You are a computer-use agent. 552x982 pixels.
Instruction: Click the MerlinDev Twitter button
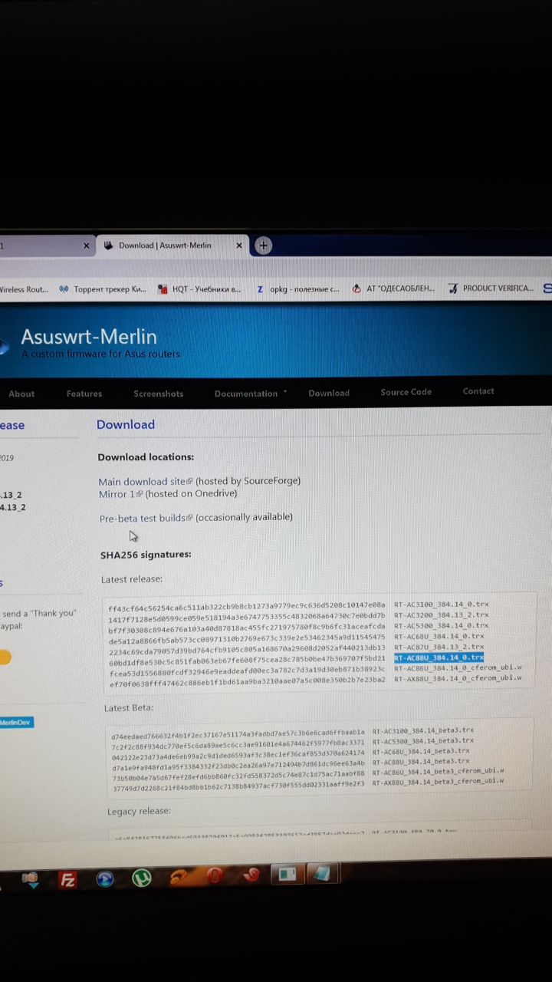[x=16, y=722]
